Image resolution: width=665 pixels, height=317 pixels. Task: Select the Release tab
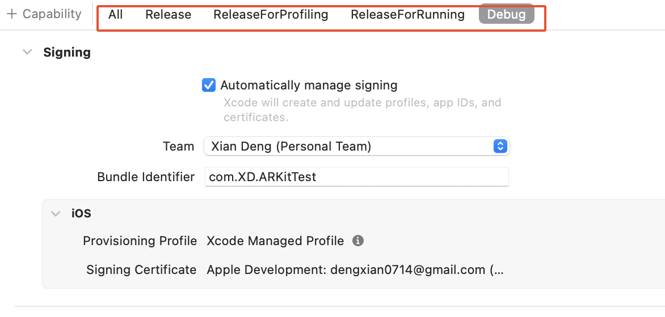tap(168, 15)
